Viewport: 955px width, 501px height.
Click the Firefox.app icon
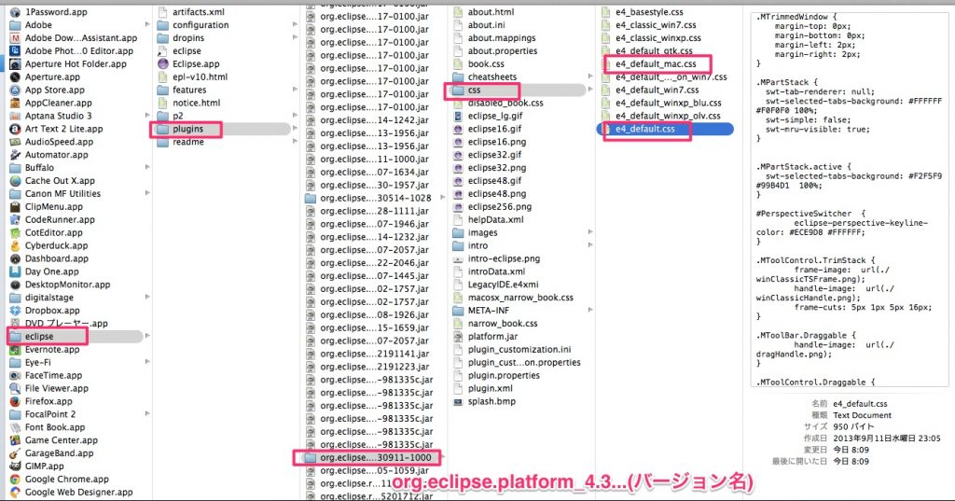(x=15, y=401)
